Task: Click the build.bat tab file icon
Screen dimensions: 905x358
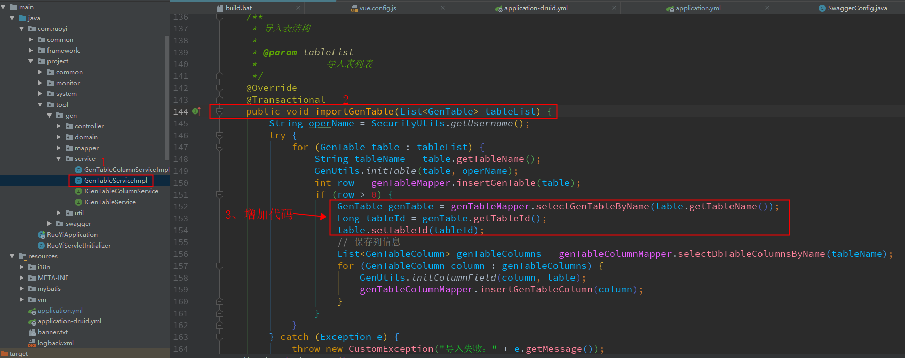Action: point(220,8)
